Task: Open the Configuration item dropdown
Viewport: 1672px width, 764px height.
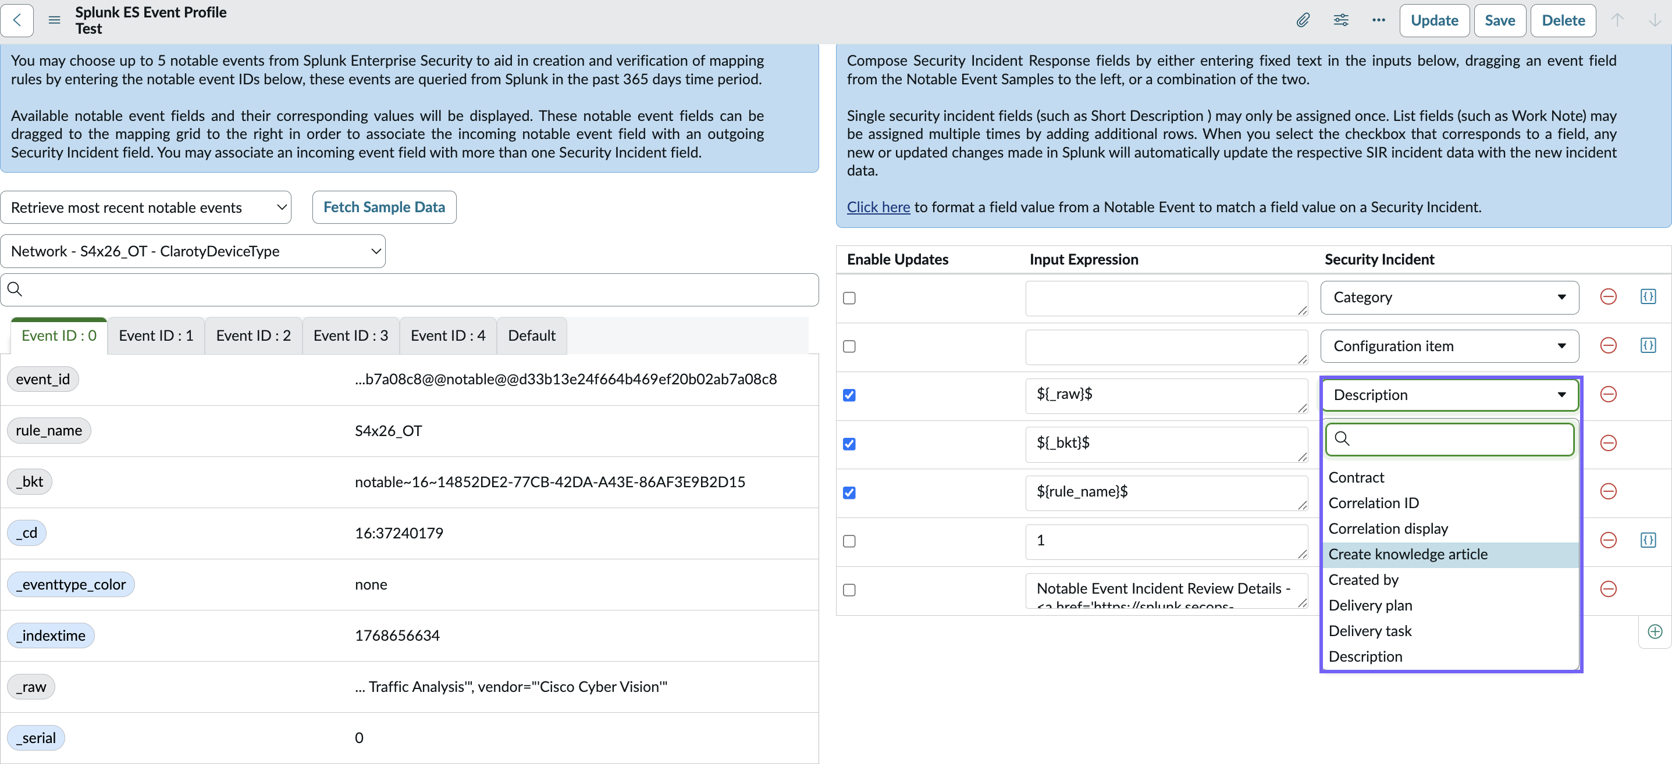Action: (x=1449, y=346)
